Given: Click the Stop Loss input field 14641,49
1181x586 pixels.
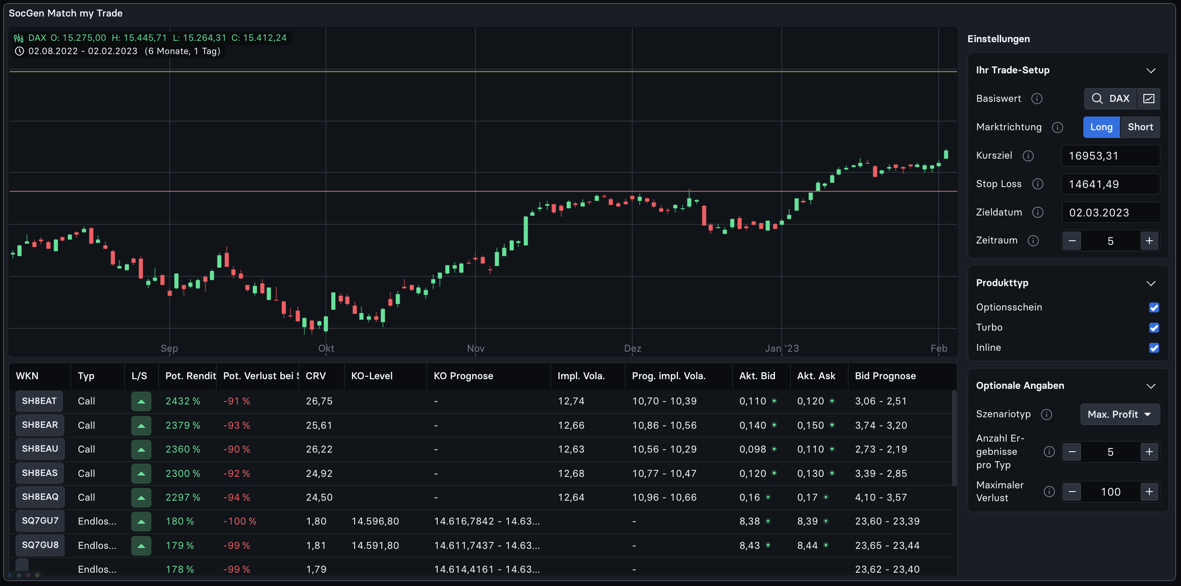Looking at the screenshot, I should click(x=1110, y=184).
